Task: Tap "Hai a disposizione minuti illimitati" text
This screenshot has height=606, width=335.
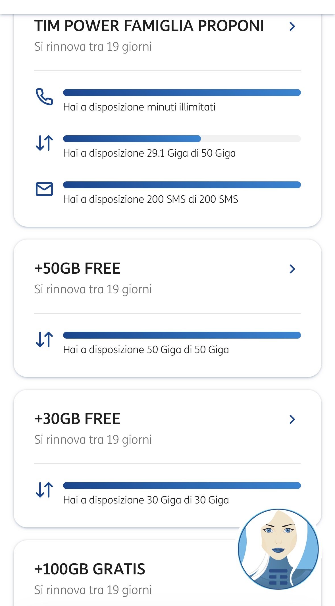Action: coord(139,107)
